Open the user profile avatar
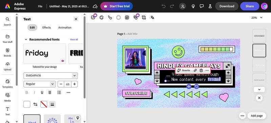271x123 pixels. coord(264,6)
